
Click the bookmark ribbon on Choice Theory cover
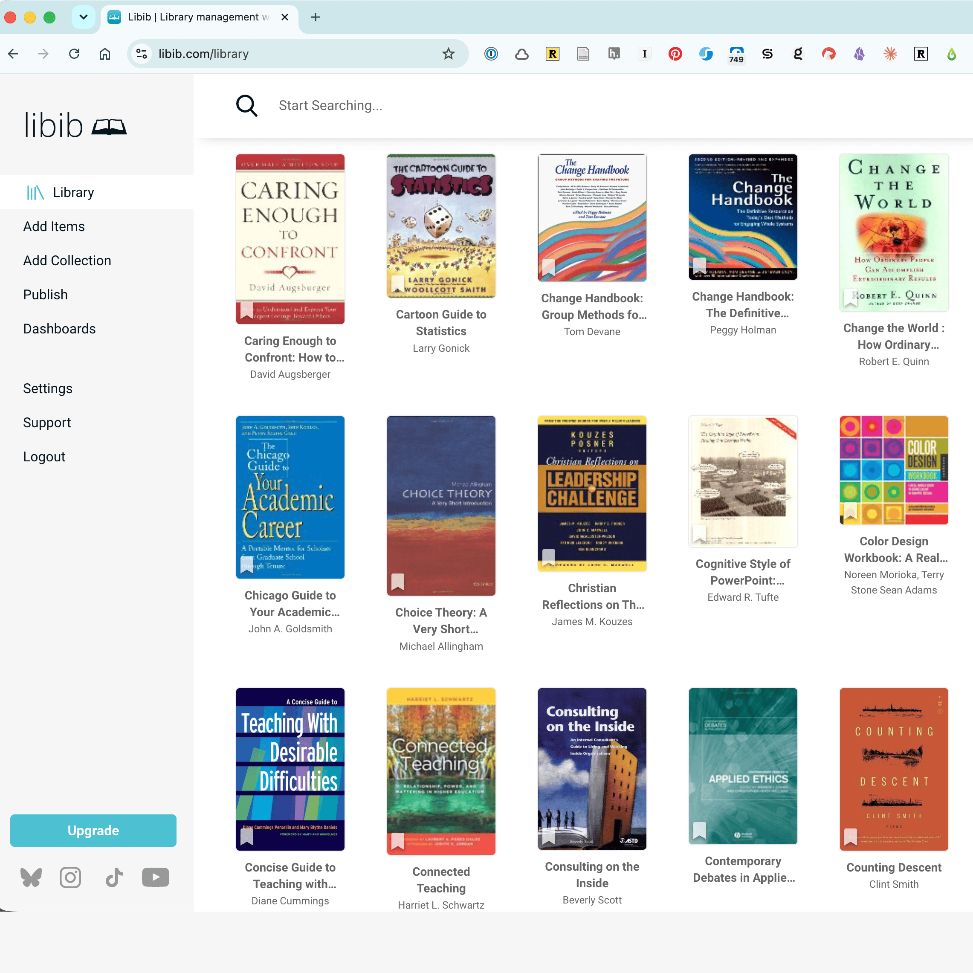pos(398,582)
